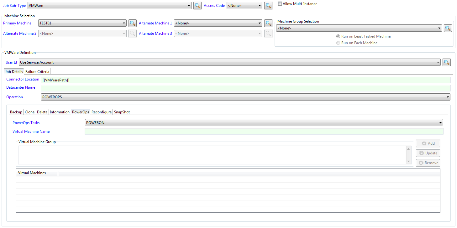Switch to the Failure Criteria tab
457x228 pixels.
coord(37,72)
